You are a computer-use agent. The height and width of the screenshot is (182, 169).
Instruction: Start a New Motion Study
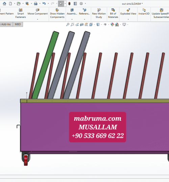pyautogui.click(x=99, y=13)
